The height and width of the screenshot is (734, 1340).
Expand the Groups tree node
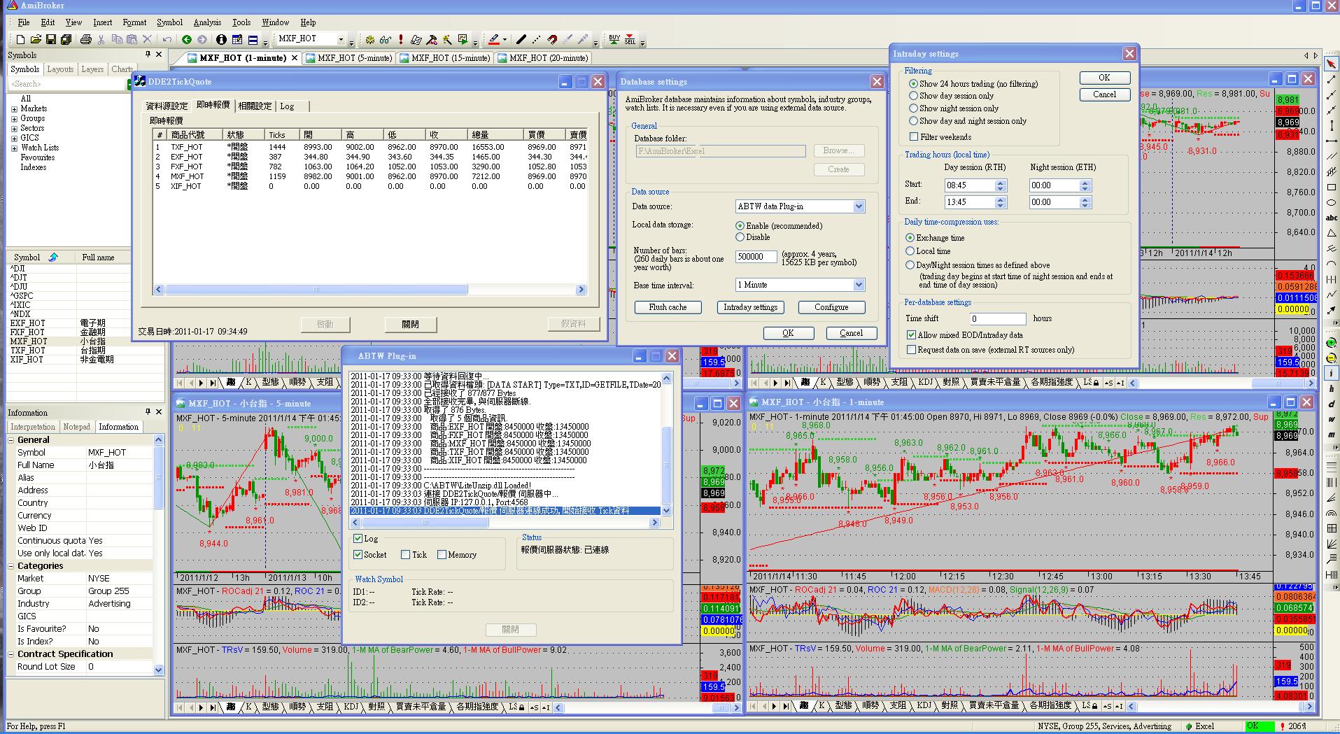tap(14, 119)
